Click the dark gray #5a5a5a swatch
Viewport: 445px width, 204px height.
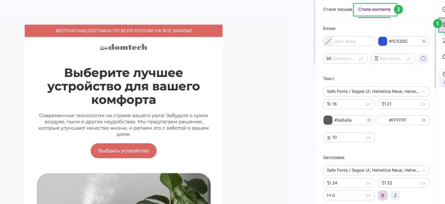point(328,120)
